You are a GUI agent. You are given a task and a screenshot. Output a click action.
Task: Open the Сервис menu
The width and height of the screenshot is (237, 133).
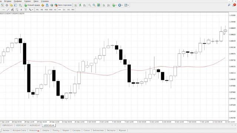(27, 1)
